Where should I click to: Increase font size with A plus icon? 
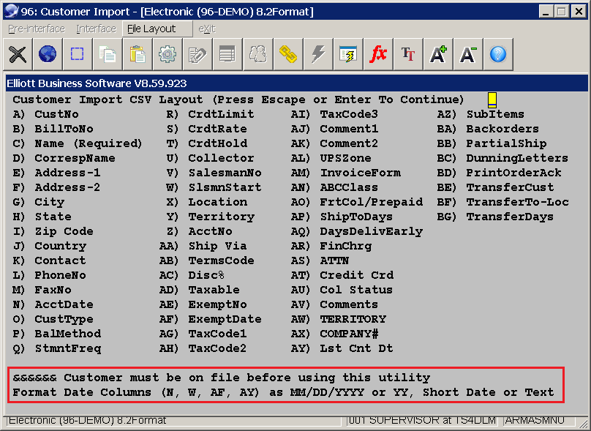(438, 54)
